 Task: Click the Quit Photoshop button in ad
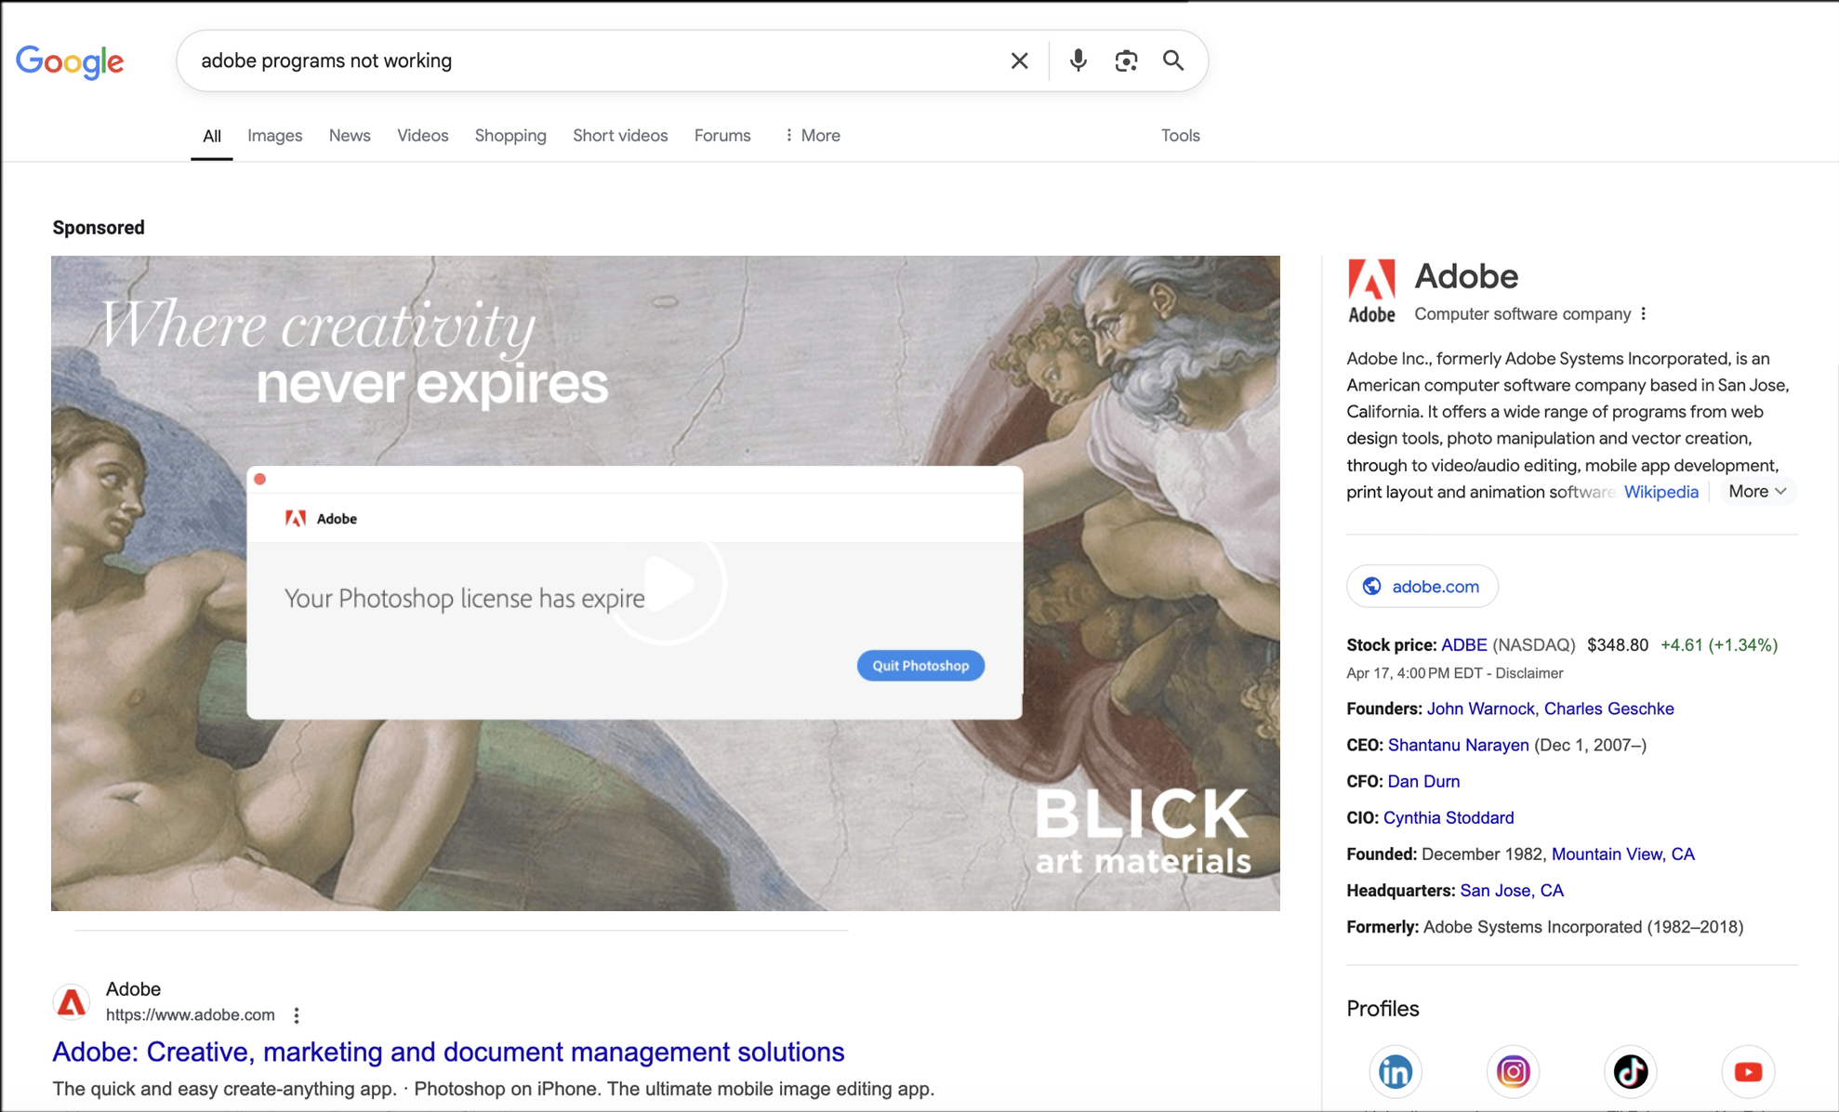click(920, 666)
